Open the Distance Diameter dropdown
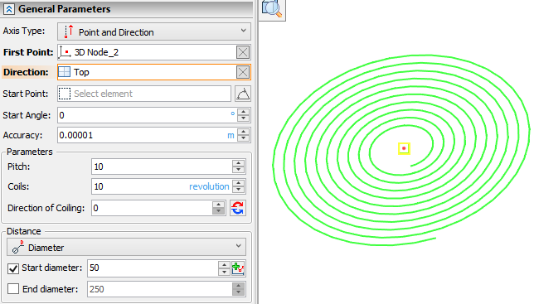Screen dimensions: 534x304 126,247
